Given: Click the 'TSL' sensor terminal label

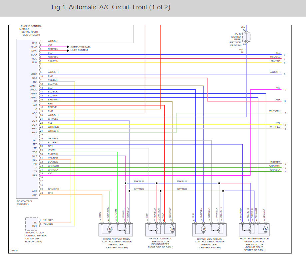Looking at the screenshot, I should pyautogui.click(x=34, y=223).
